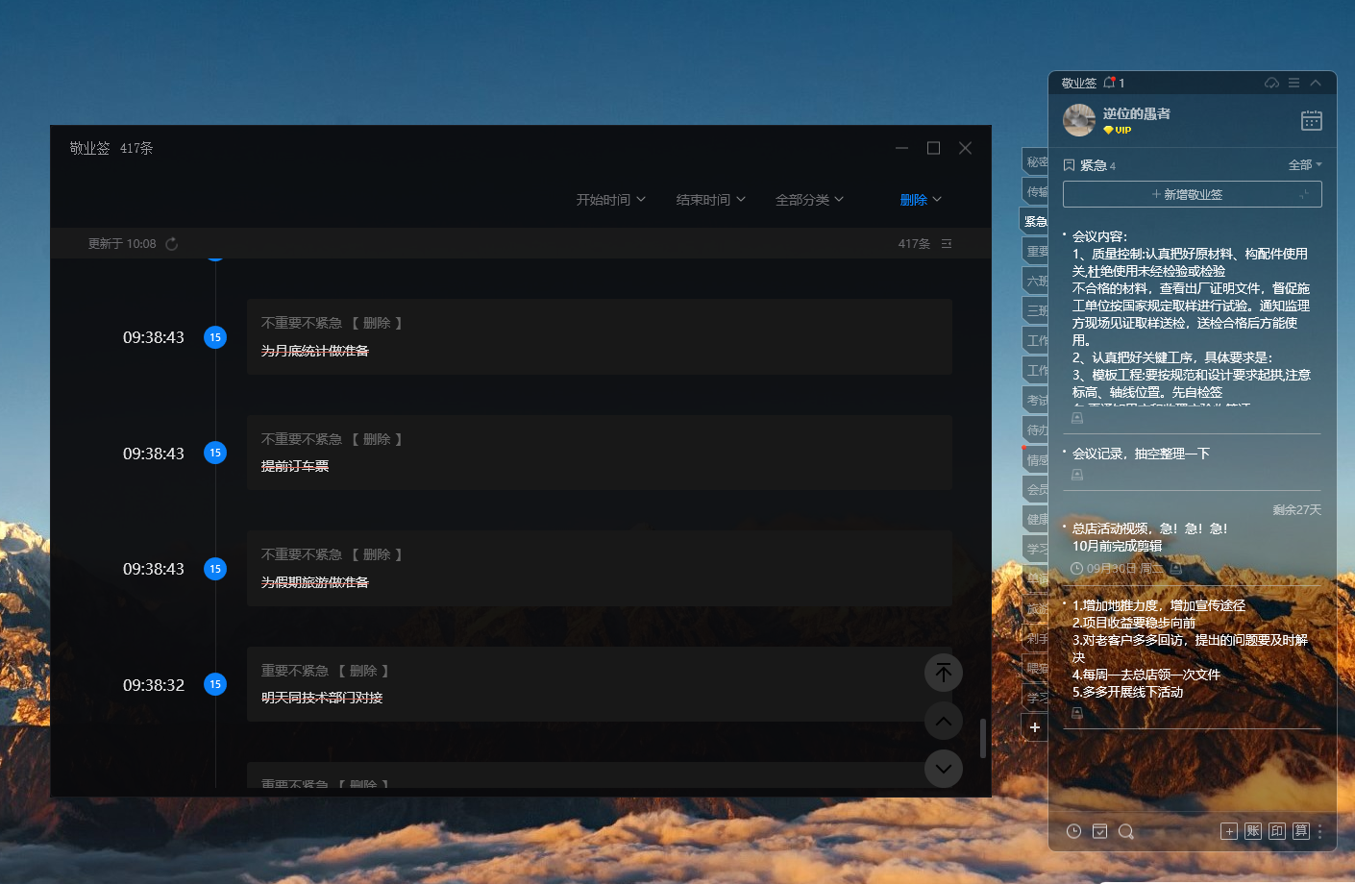The width and height of the screenshot is (1355, 884).
Task: Add a new category with the plus tab
Action: (x=1034, y=727)
